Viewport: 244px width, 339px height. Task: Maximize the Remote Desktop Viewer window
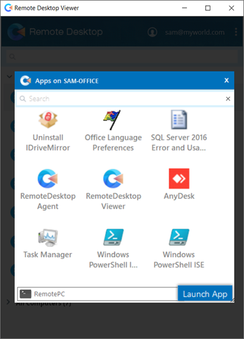click(x=208, y=8)
